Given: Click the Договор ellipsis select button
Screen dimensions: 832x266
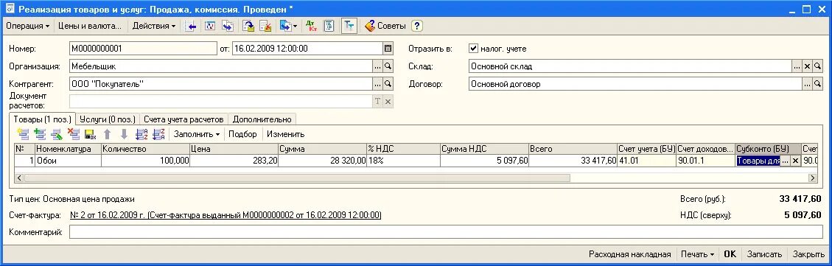Looking at the screenshot, I should click(807, 84).
